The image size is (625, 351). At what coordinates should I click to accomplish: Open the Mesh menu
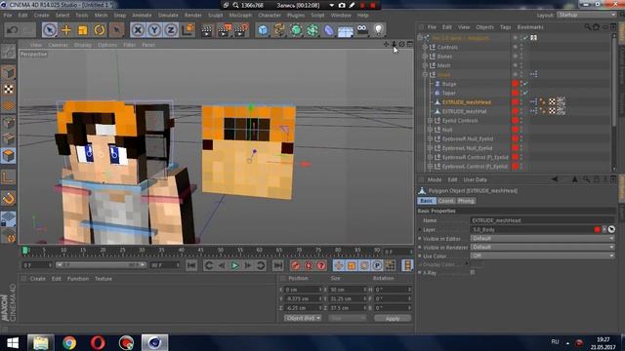point(101,16)
